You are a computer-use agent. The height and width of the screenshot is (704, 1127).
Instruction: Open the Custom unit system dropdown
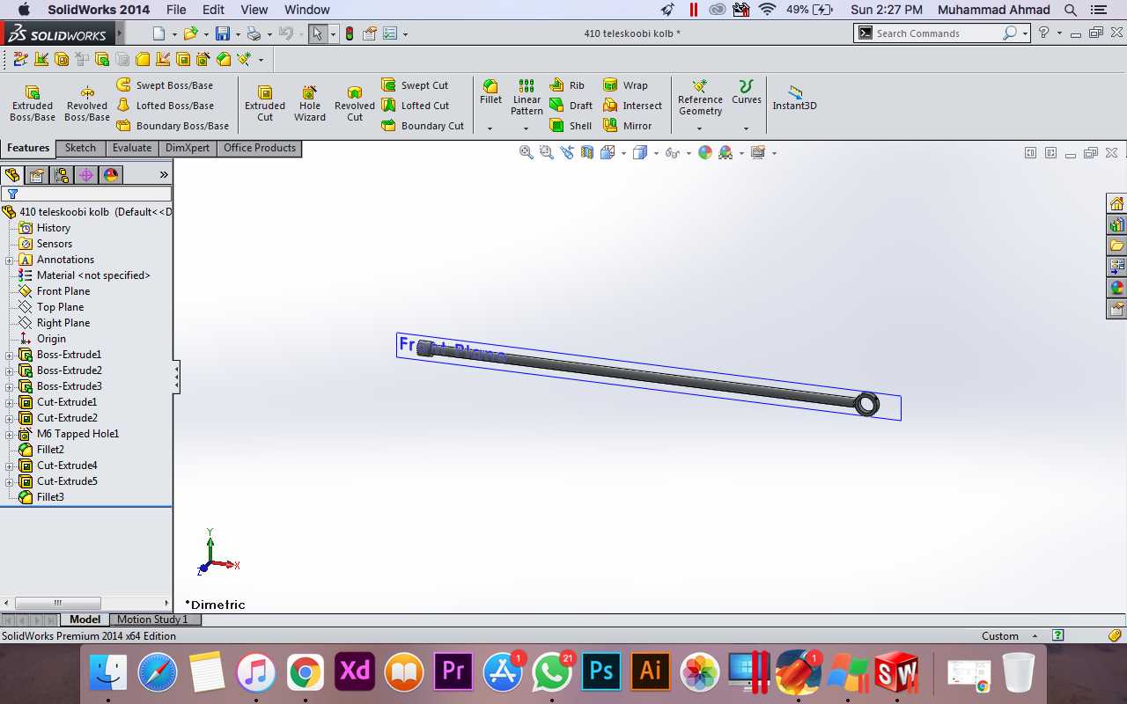(1035, 636)
